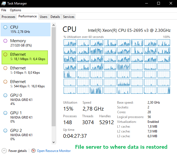The image size is (177, 157).
Task: Open the Options menu
Action: tap(16, 10)
